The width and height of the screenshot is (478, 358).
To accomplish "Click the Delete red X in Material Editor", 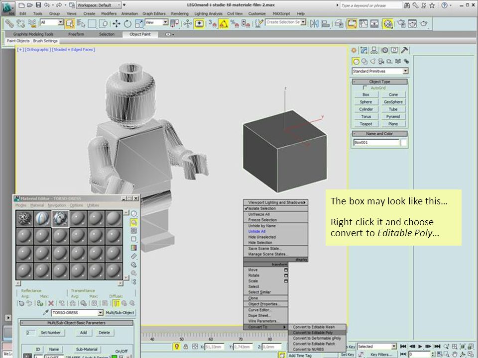I will click(x=51, y=303).
